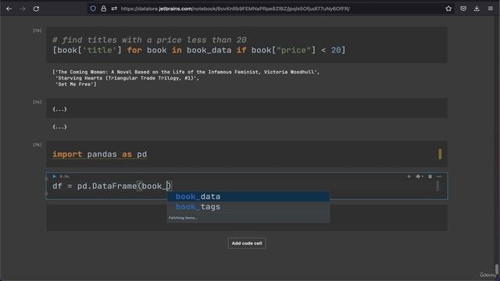Run the active cell with the play icon
This screenshot has height=281, width=500.
pos(54,176)
